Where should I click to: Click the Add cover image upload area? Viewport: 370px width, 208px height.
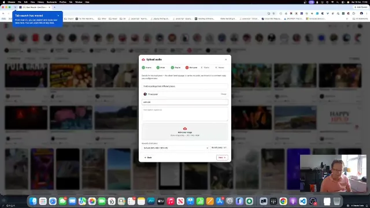(185, 132)
